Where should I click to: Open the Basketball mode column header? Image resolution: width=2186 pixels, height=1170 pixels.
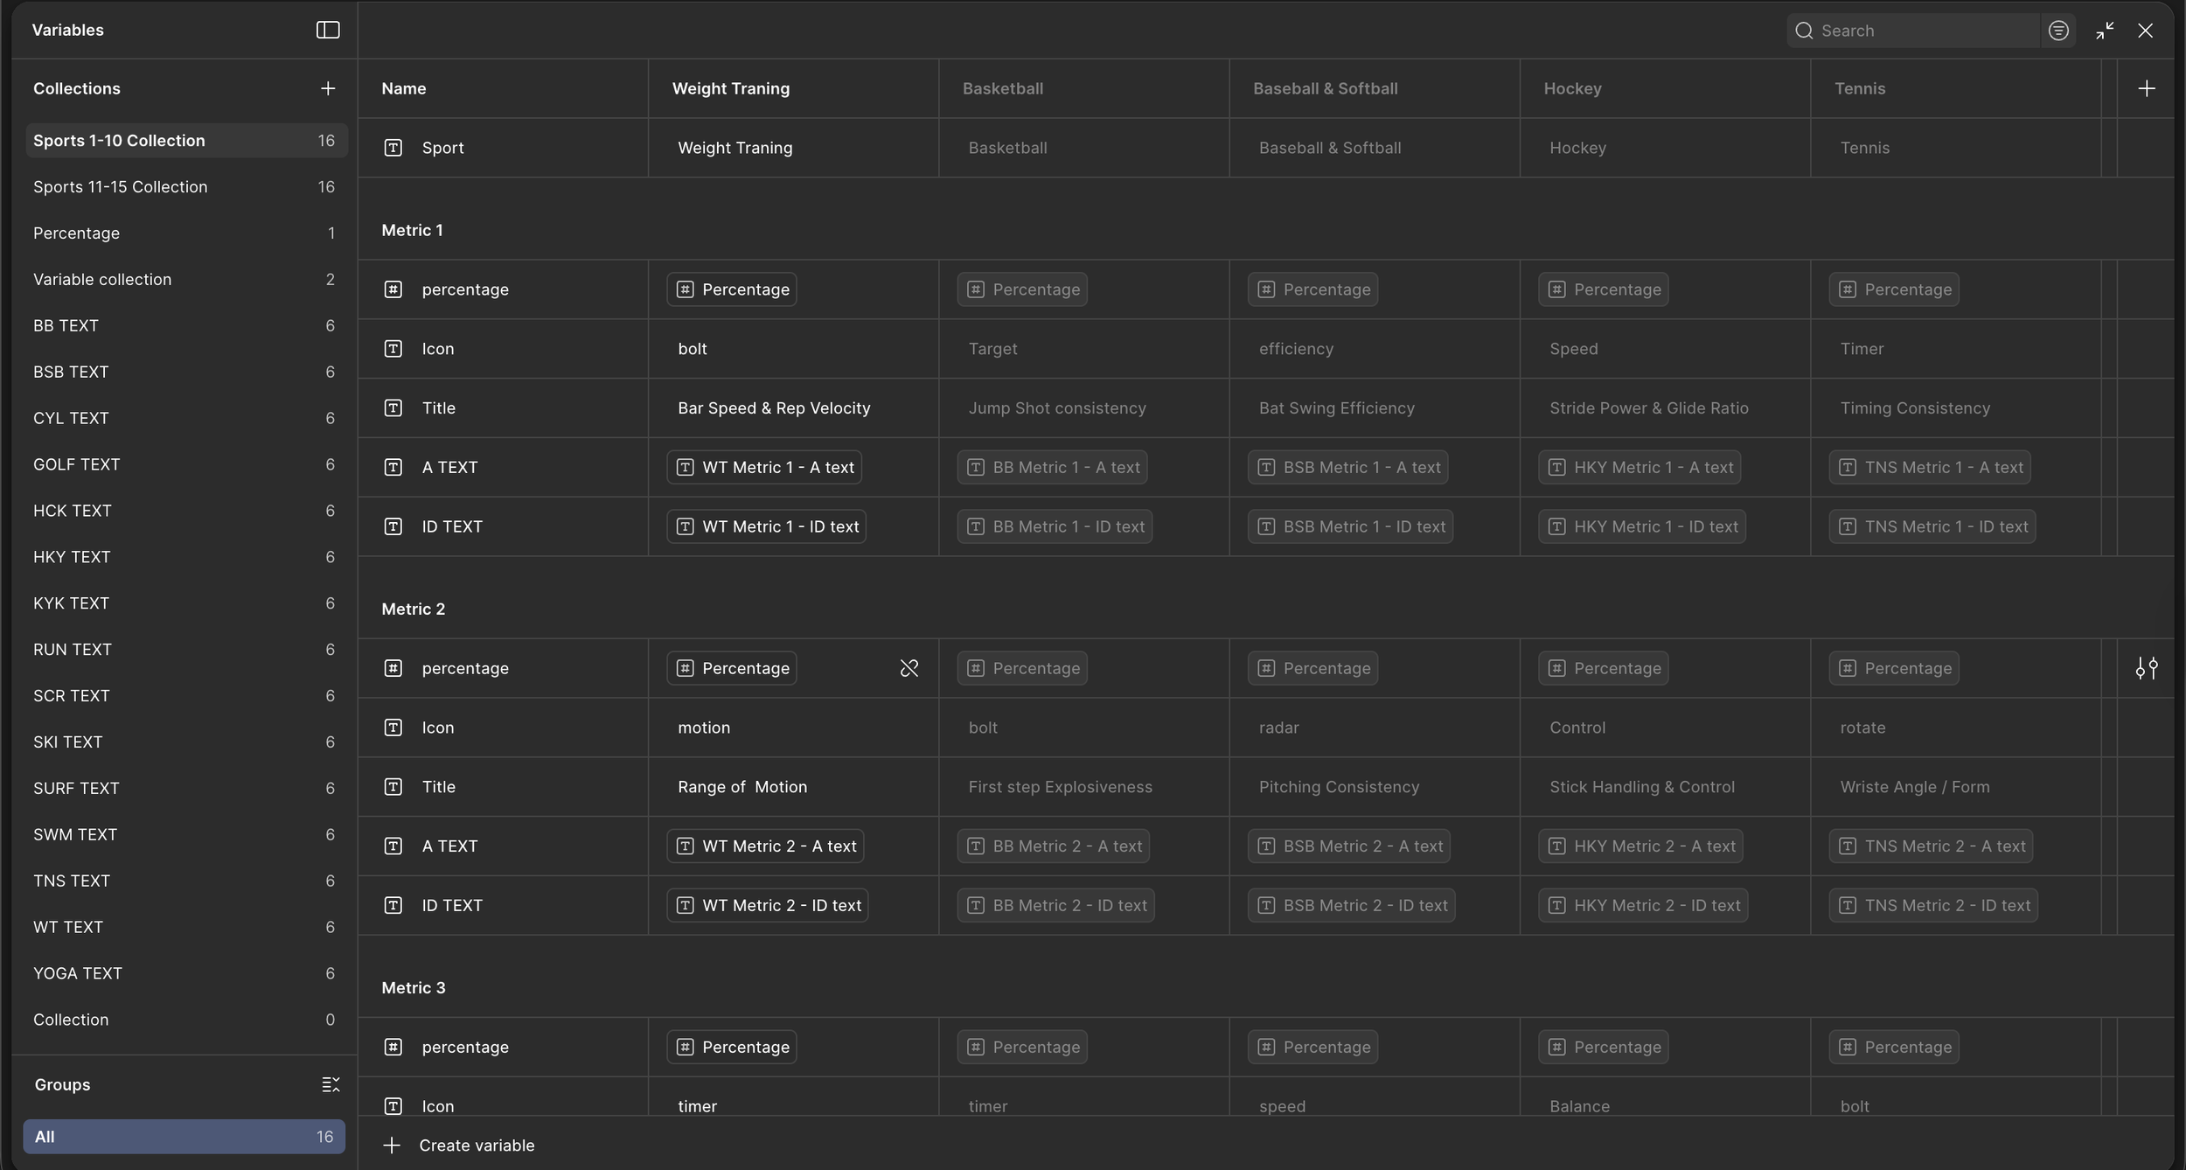(x=1003, y=88)
